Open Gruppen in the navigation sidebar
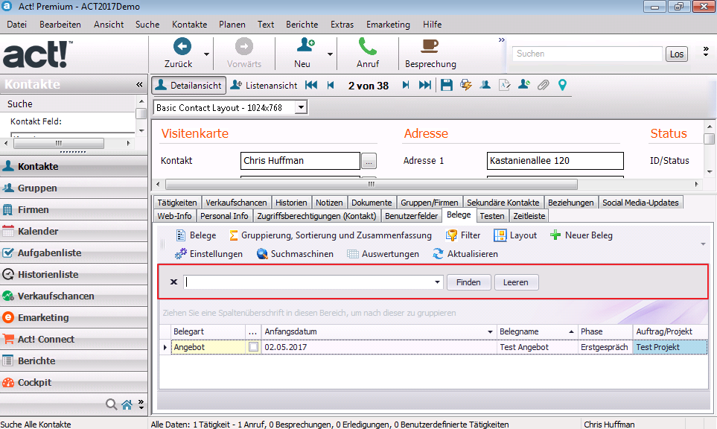 pyautogui.click(x=74, y=188)
